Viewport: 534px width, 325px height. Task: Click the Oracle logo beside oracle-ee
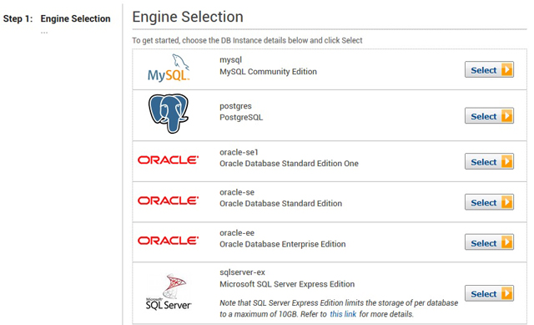click(169, 241)
